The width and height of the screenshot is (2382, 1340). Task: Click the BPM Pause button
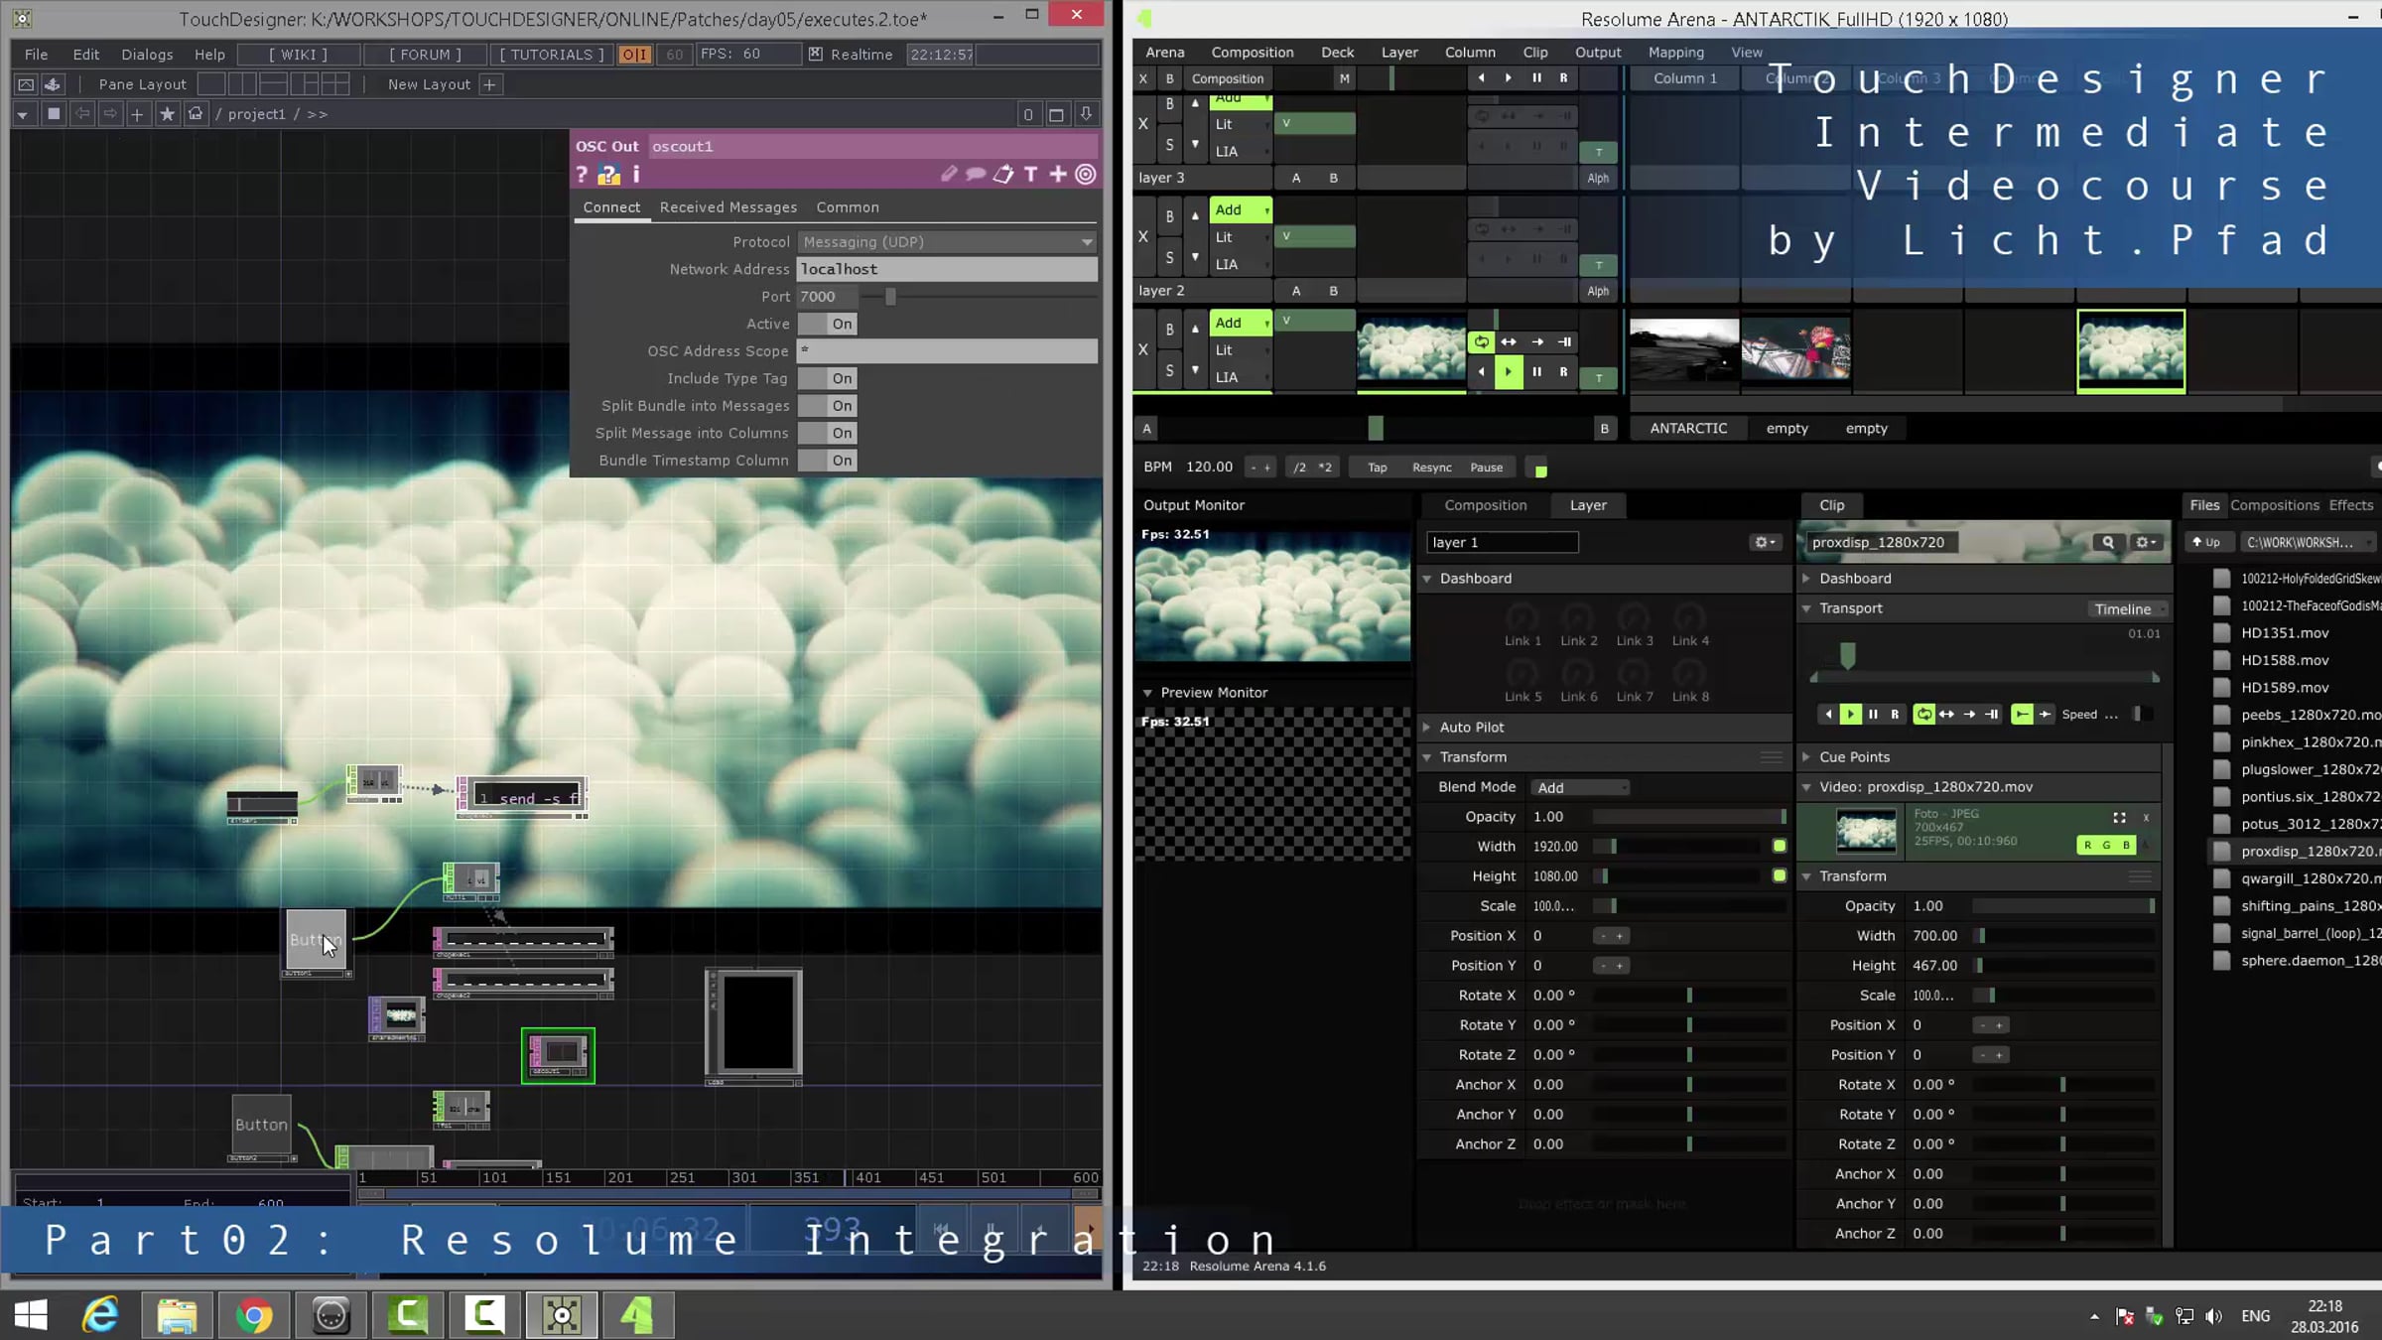[x=1487, y=468]
